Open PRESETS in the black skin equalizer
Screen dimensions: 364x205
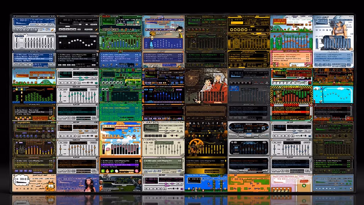click(x=93, y=36)
